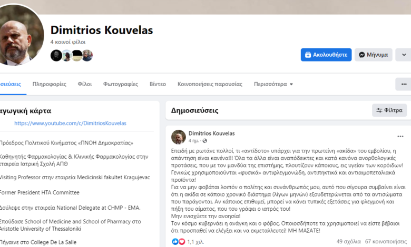Viewport: 411px width, 247px height.
Task: Open the Περισσότερα tab dropdown
Action: click(x=273, y=84)
